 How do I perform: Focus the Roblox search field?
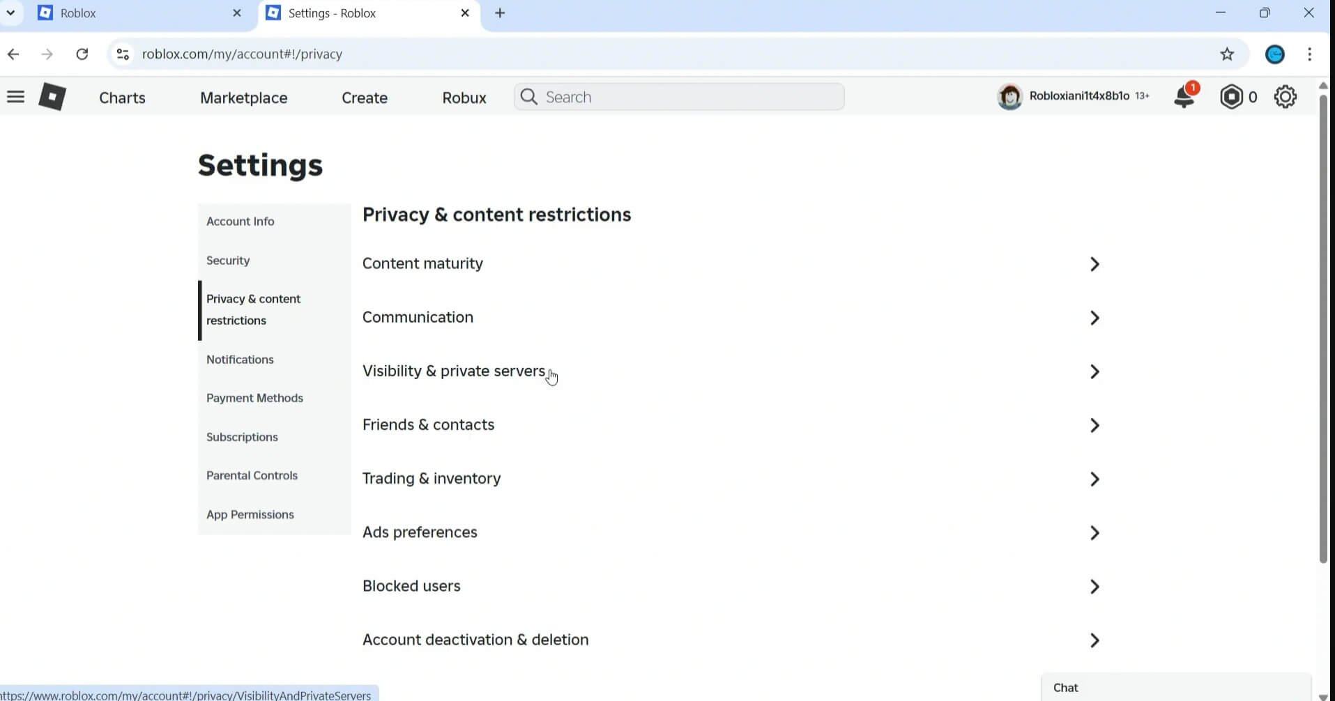point(679,97)
